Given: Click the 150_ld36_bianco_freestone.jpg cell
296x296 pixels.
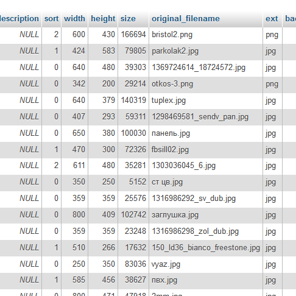Looking at the screenshot, I should [206, 248].
